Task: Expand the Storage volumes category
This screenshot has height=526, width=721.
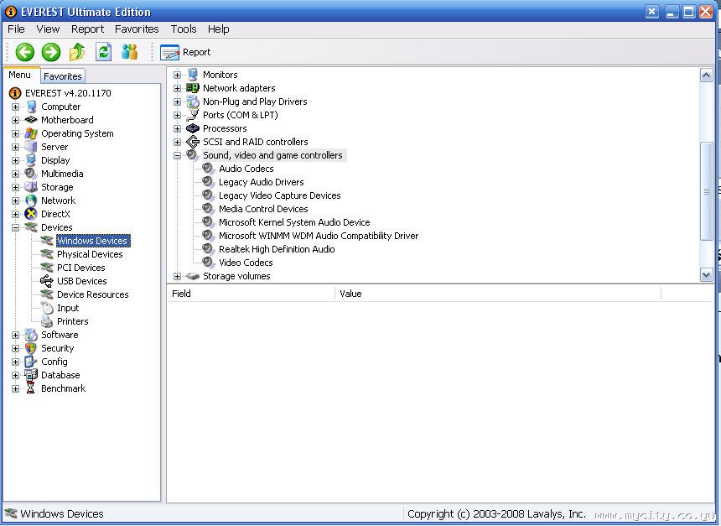Action: click(x=177, y=276)
